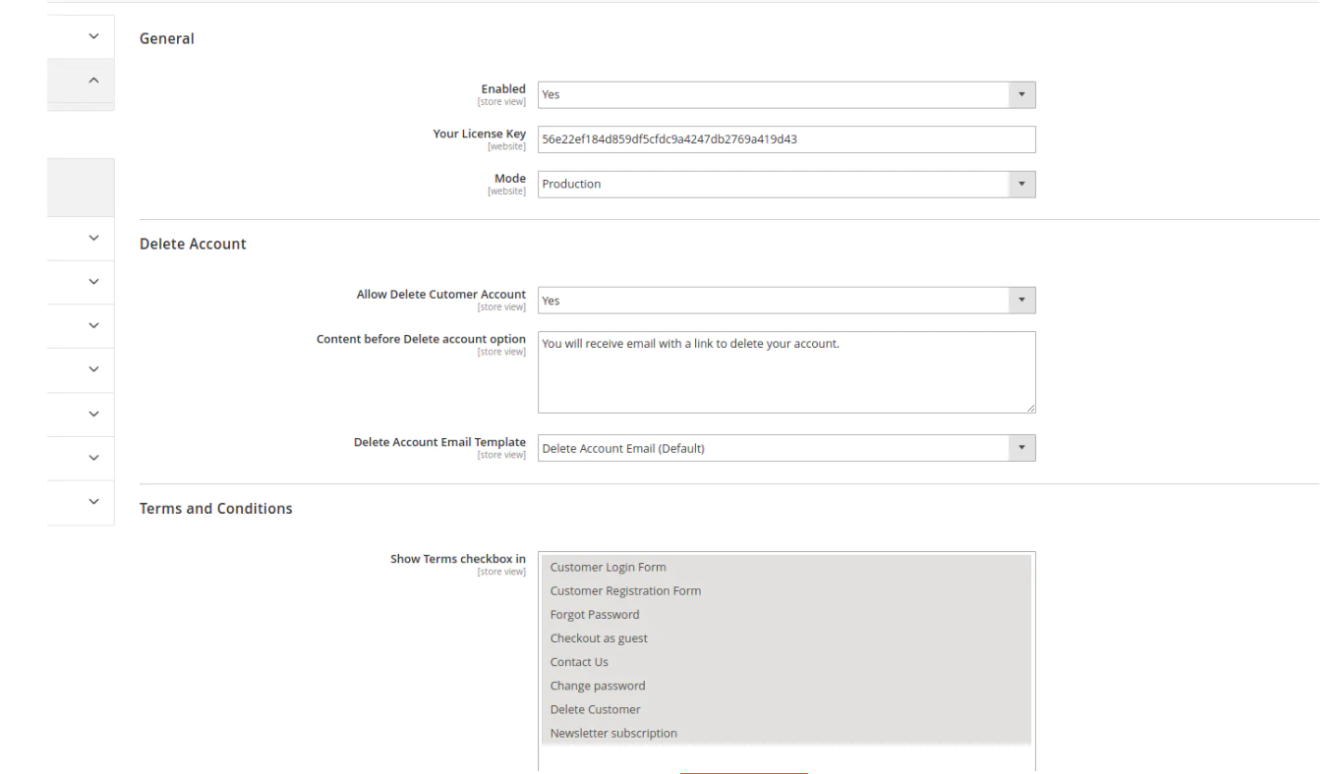Image resolution: width=1340 pixels, height=774 pixels.
Task: Open the Allow Delete Customer Account dropdown
Action: (785, 300)
